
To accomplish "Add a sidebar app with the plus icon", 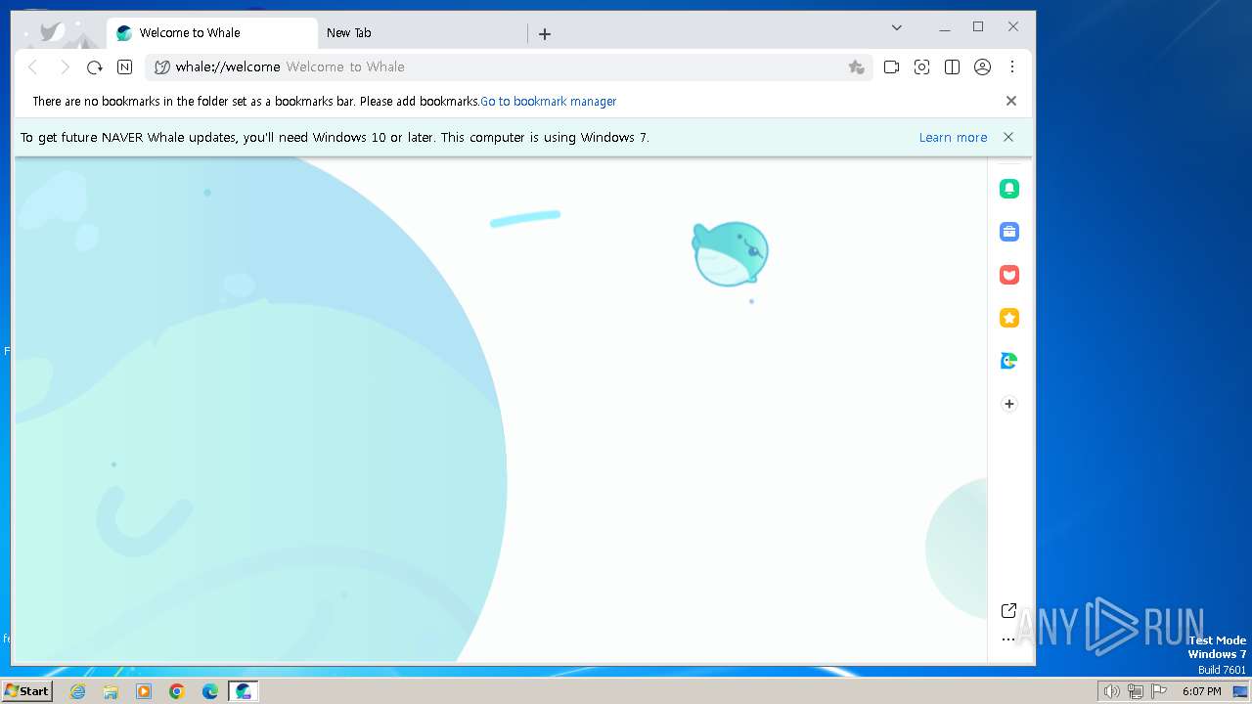I will point(1009,404).
